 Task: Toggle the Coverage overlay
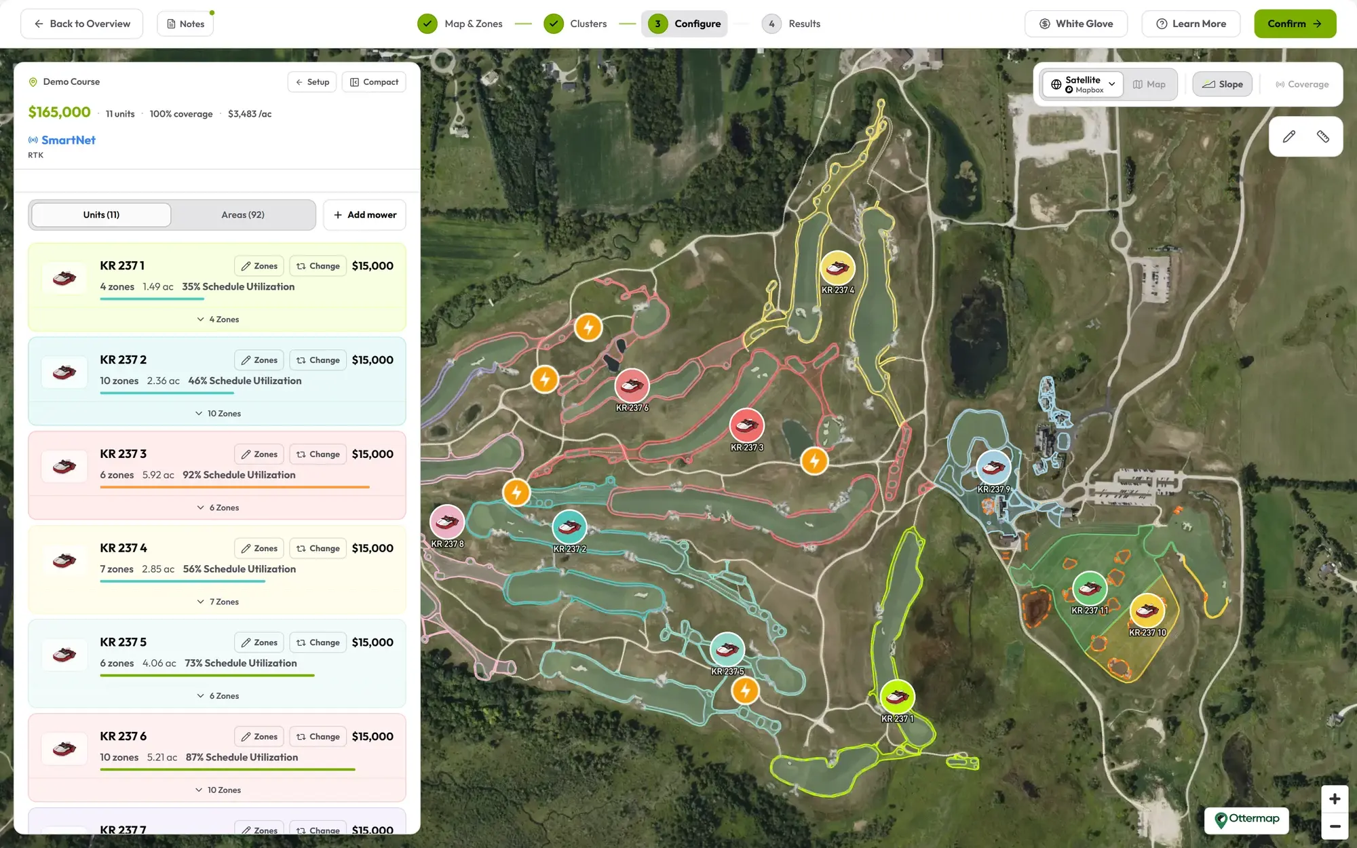click(1301, 84)
